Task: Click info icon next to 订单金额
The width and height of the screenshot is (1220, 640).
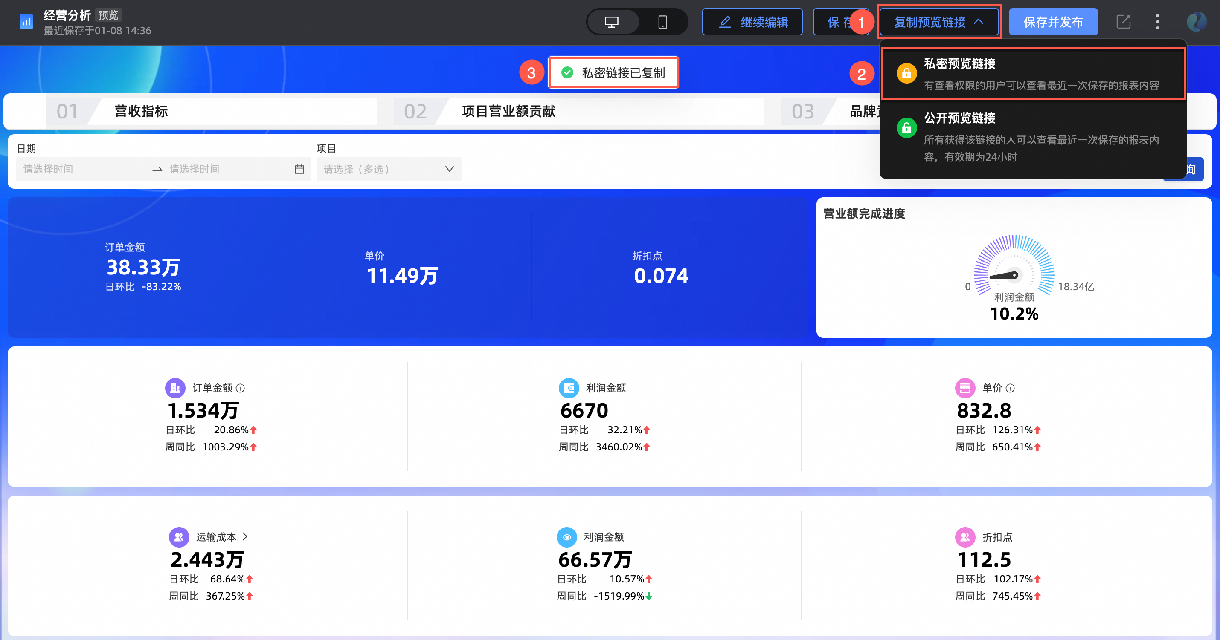Action: tap(241, 388)
